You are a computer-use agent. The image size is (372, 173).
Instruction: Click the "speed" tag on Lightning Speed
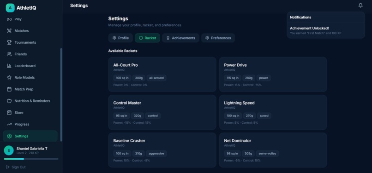tap(264, 116)
